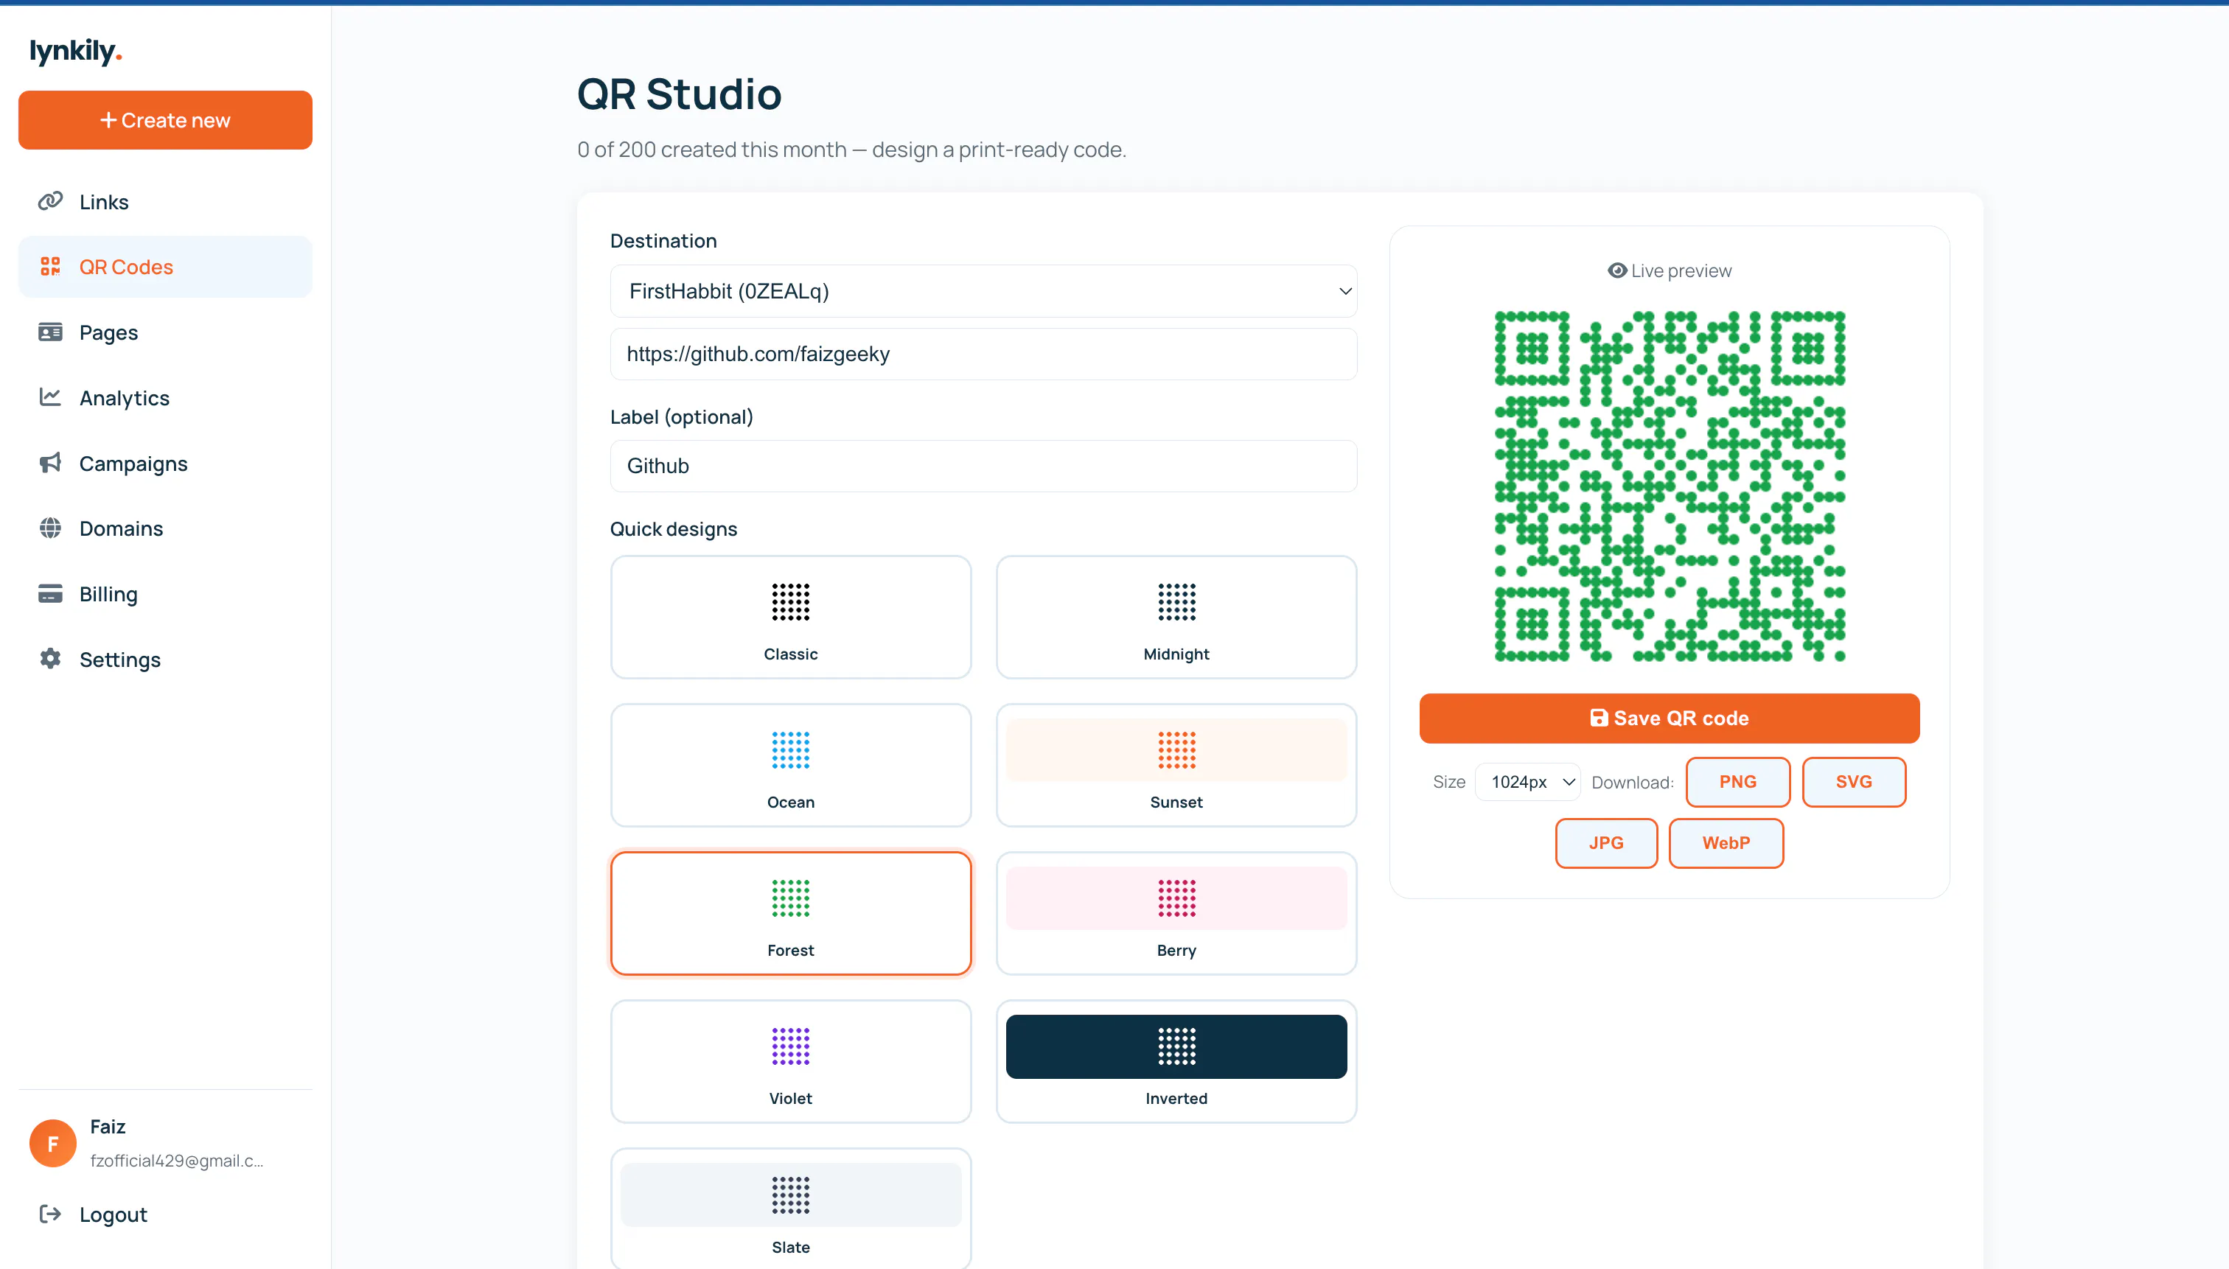Click the plus icon on Create new
The width and height of the screenshot is (2229, 1269).
pyautogui.click(x=108, y=120)
